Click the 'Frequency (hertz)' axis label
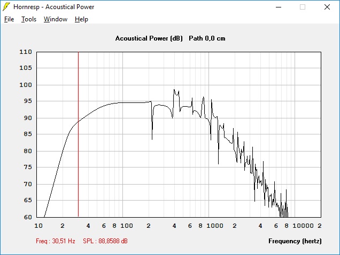 295,241
